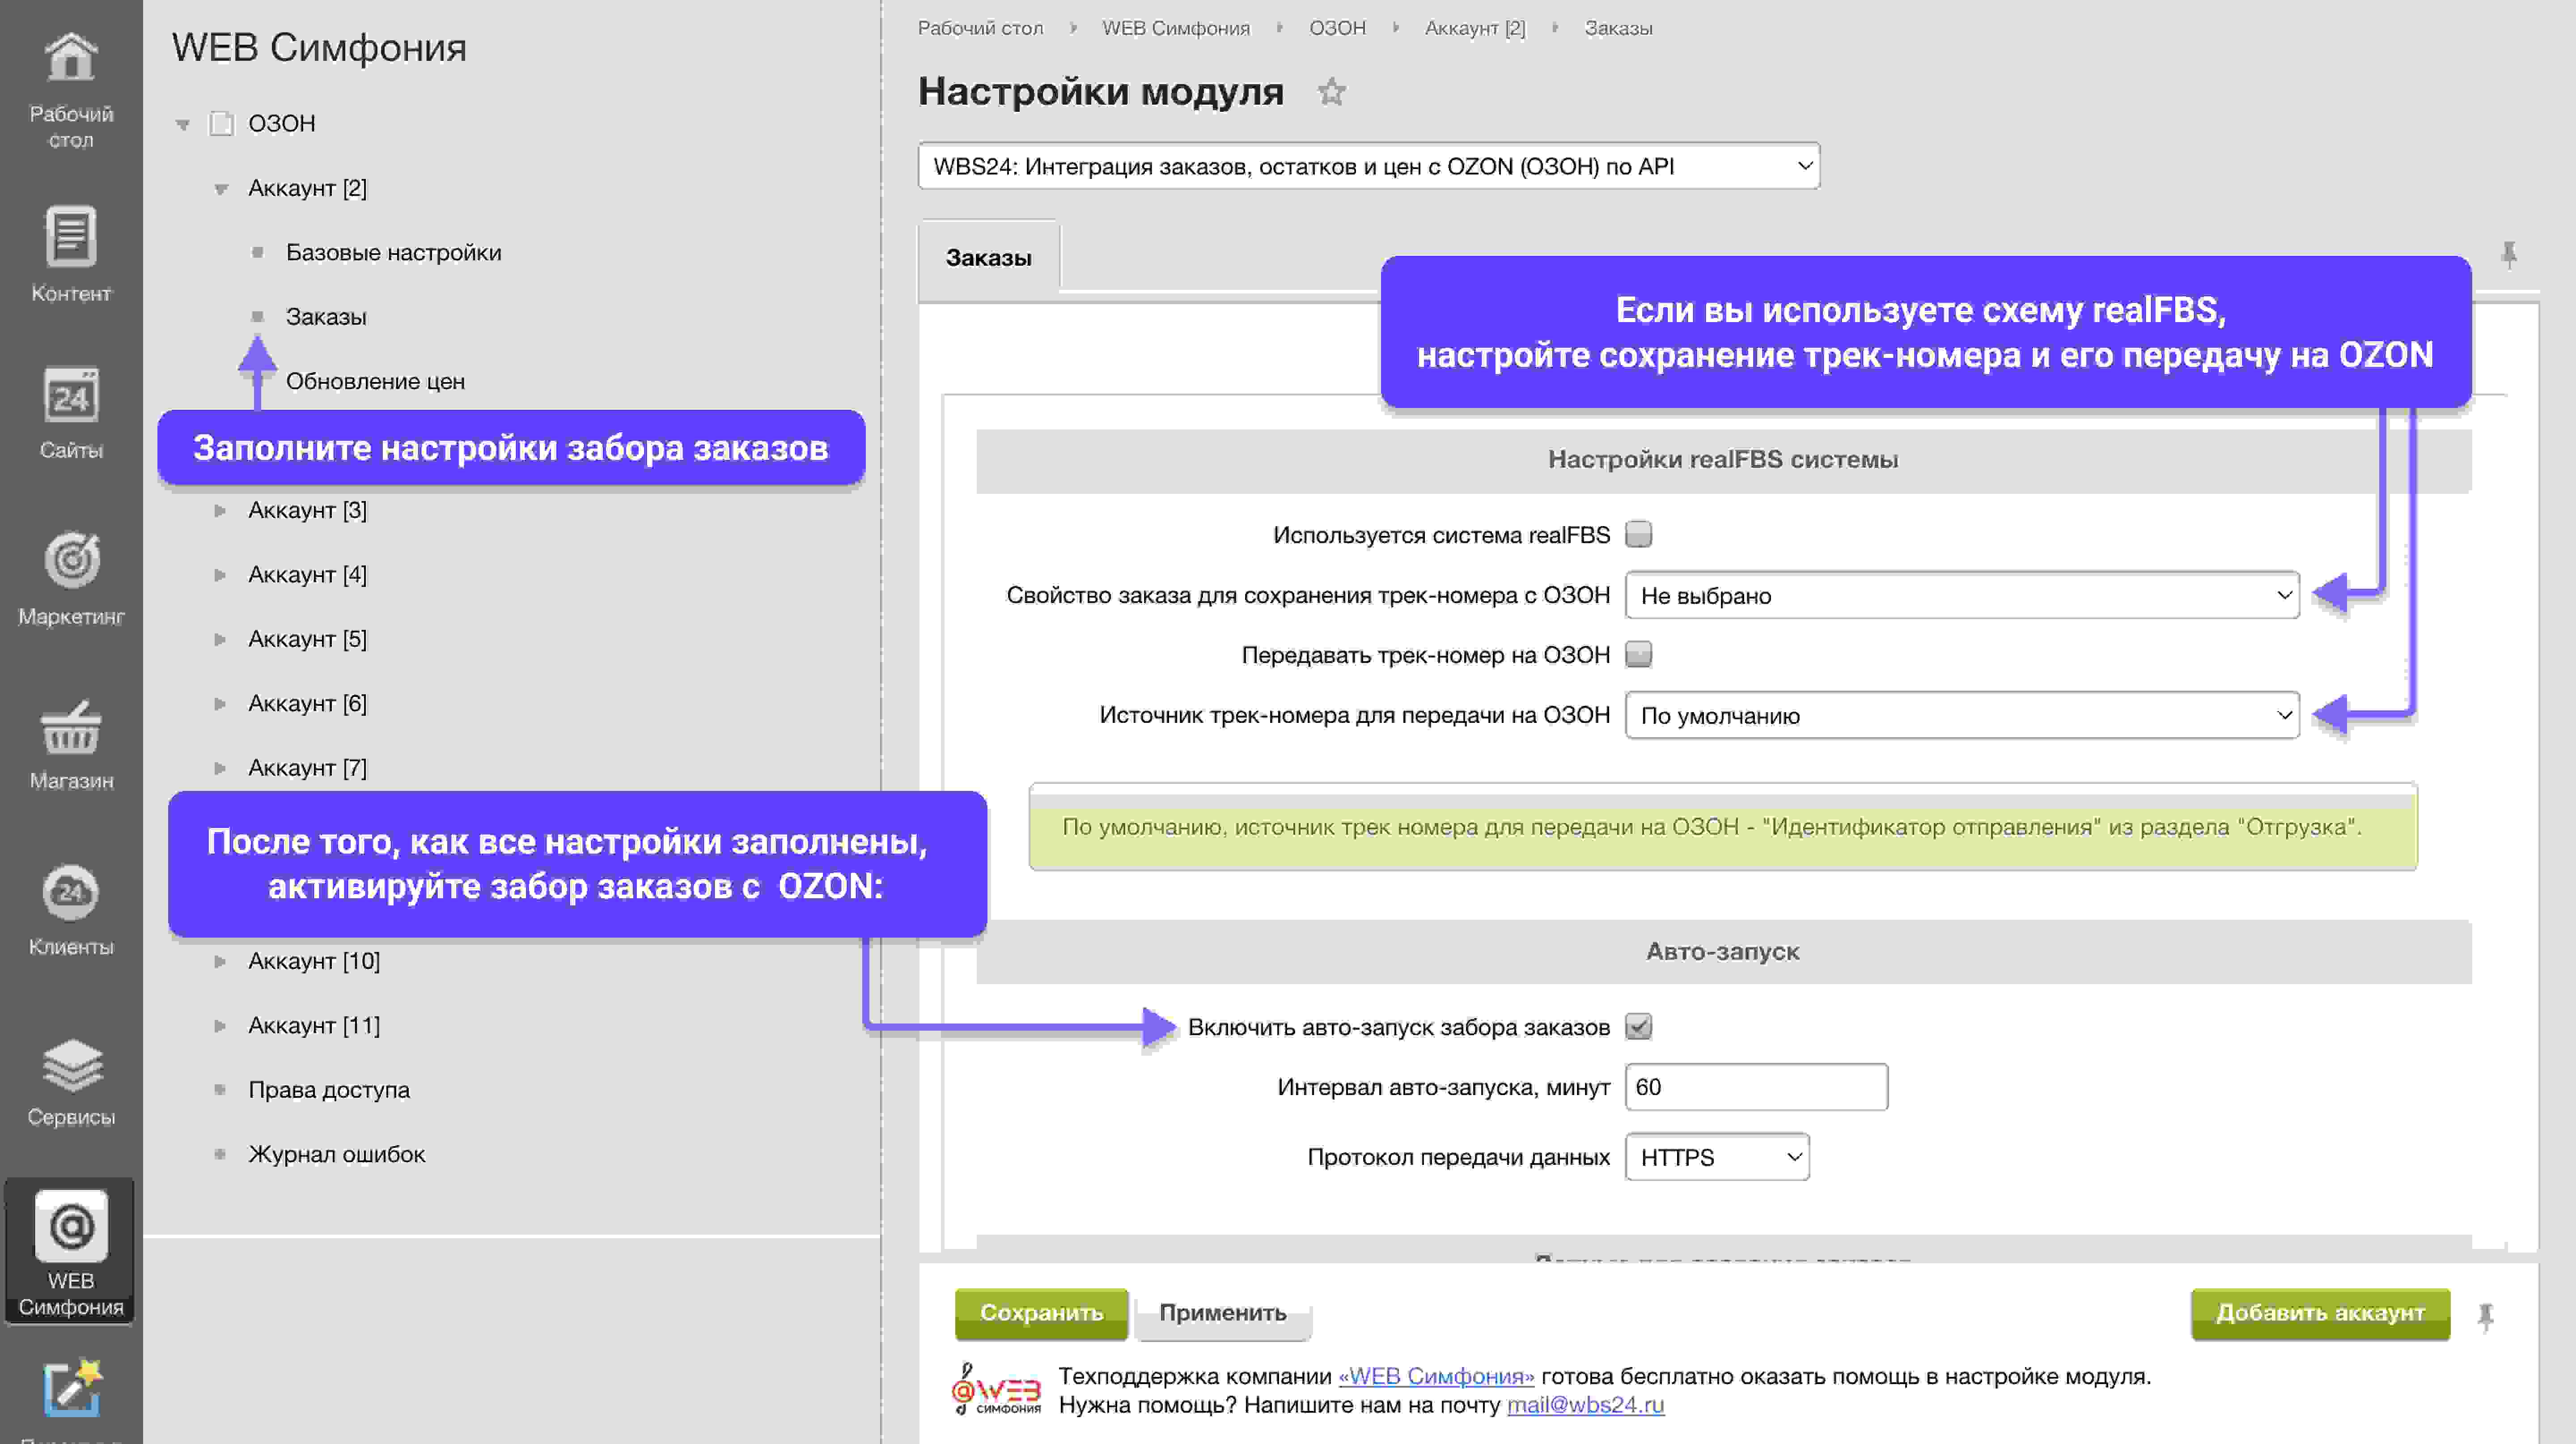
Task: Add page to favorites with star icon
Action: pyautogui.click(x=1331, y=92)
